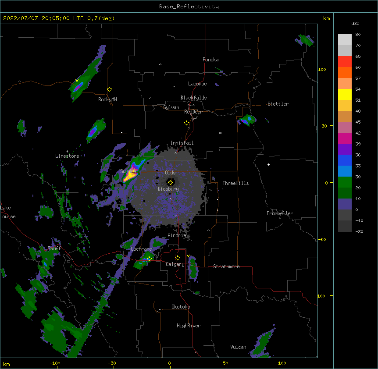This screenshot has height=369, width=378.
Task: Click the intense yellow storm core near Sundre
Action: point(131,175)
